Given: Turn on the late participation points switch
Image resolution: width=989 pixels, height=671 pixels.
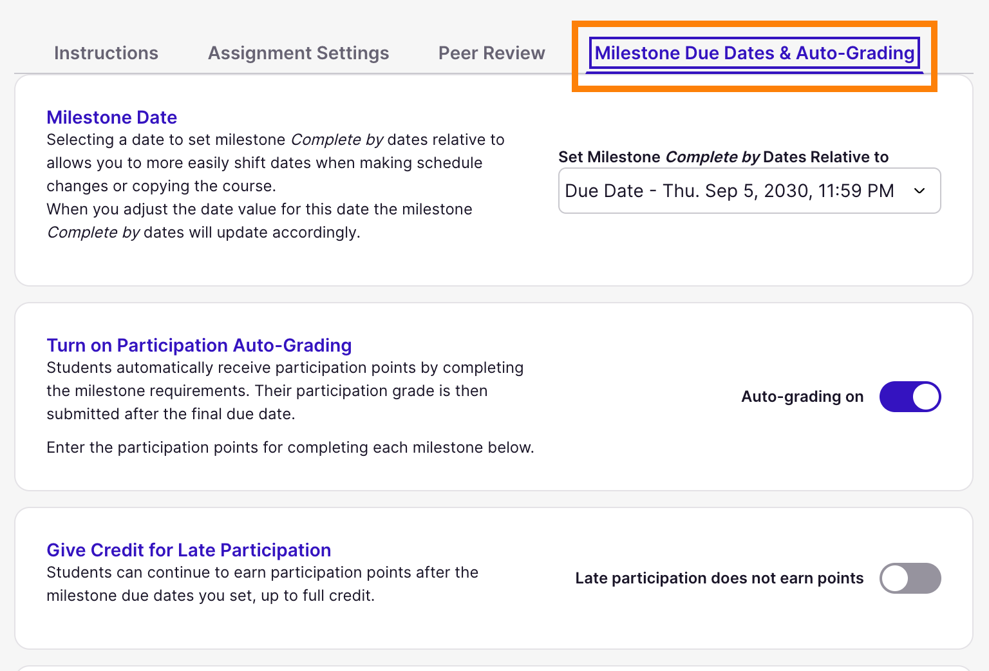Looking at the screenshot, I should coord(910,578).
